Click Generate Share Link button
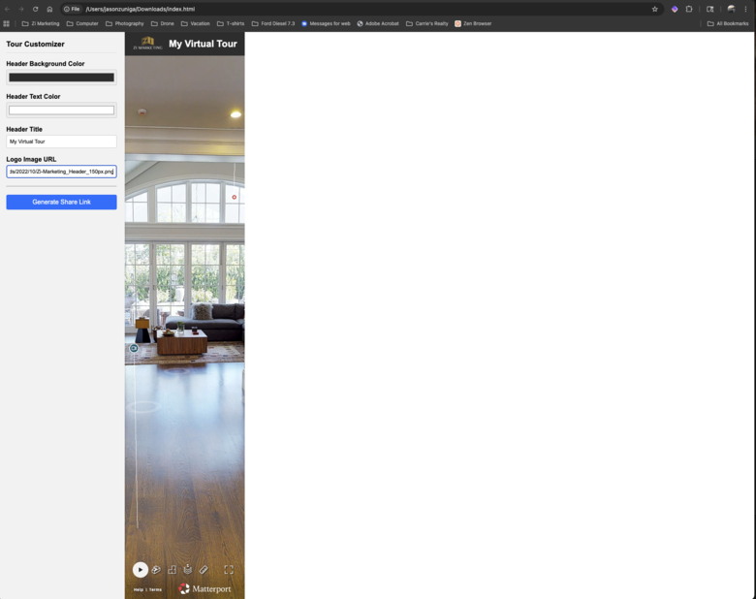 61,202
